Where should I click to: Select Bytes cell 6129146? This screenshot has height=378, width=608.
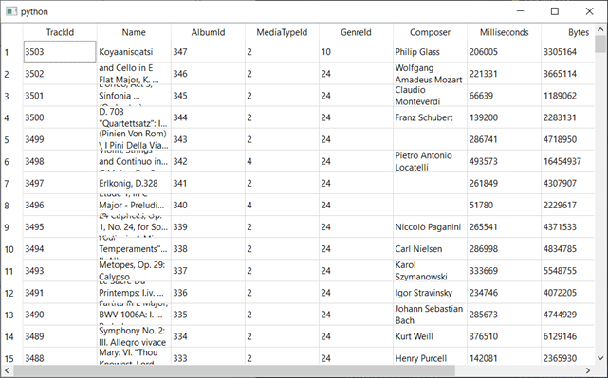[567, 336]
